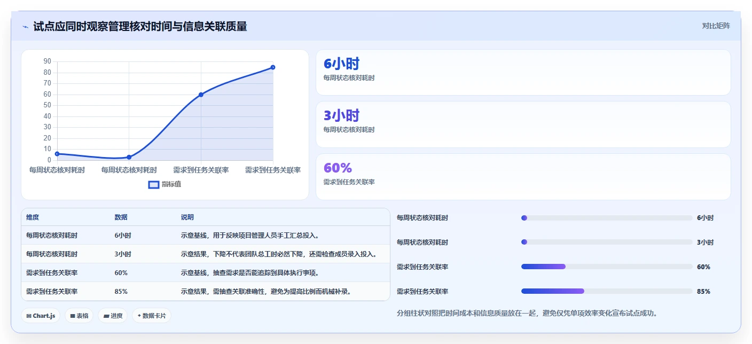Click the 60% cell in the table
The height and width of the screenshot is (344, 752).
point(121,273)
